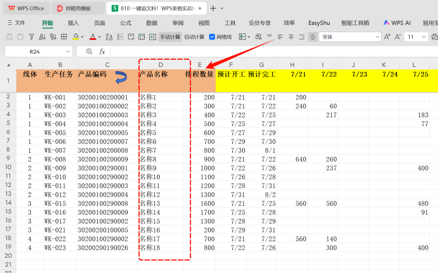The width and height of the screenshot is (438, 273).
Task: Click the freeze panes icon
Action: (x=242, y=37)
